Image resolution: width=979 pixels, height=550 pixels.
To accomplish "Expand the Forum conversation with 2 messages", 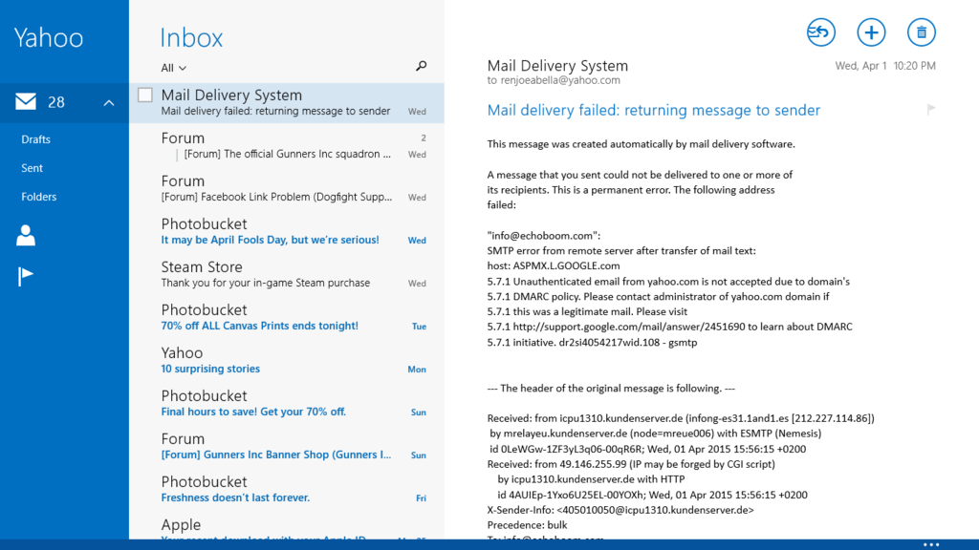I will coord(287,145).
